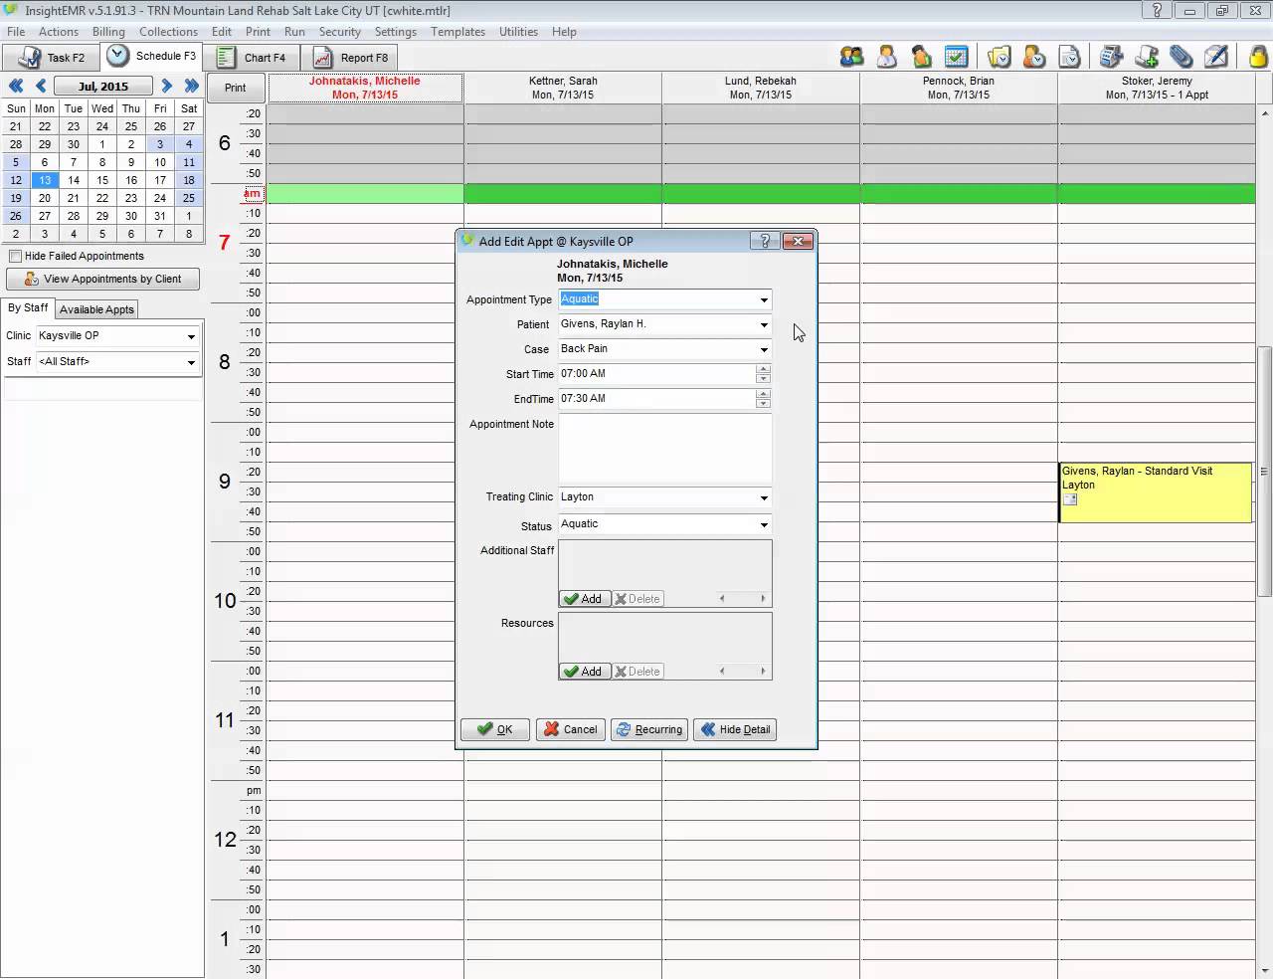Switch to Report F8 tab
The image size is (1273, 979).
click(x=351, y=58)
